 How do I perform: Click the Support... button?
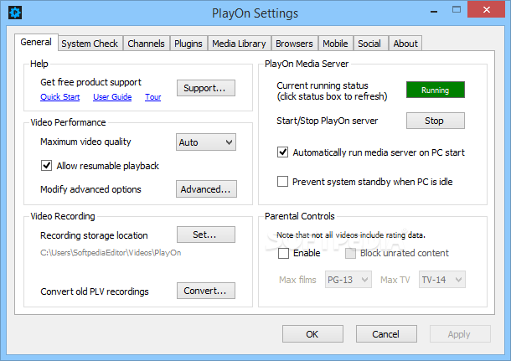[206, 88]
